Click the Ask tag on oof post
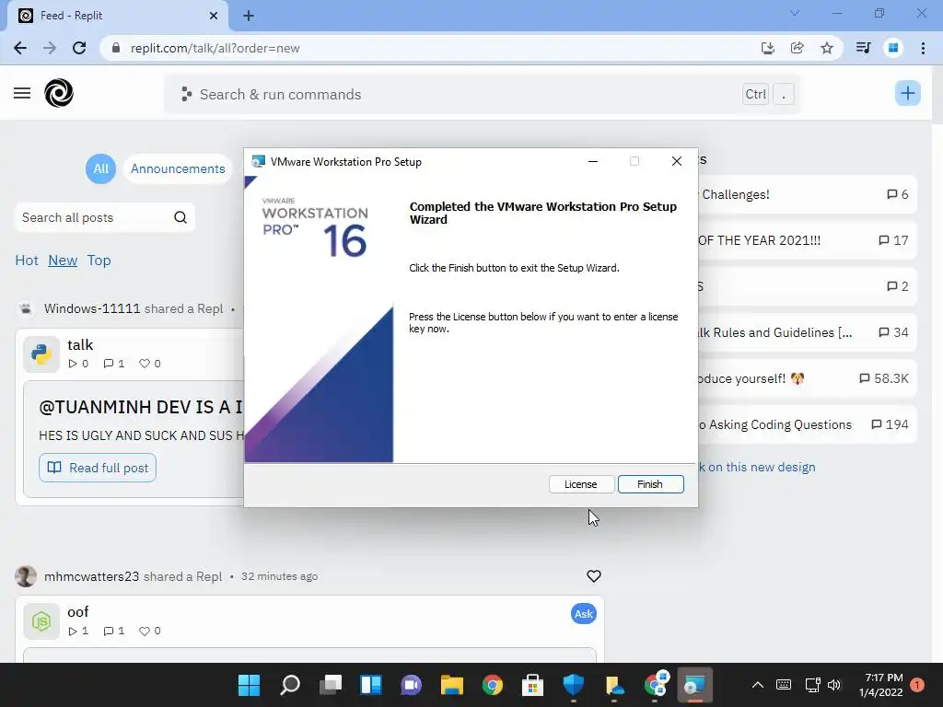 [583, 614]
